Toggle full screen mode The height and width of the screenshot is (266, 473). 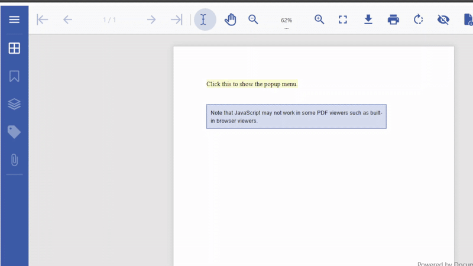(343, 20)
